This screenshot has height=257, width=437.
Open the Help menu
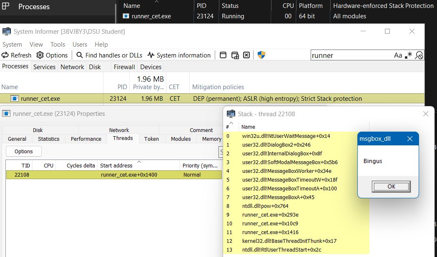(101, 45)
